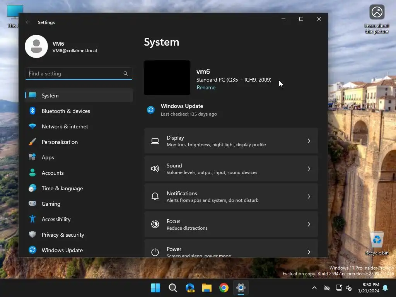Expand Display settings chevron

coord(309,141)
